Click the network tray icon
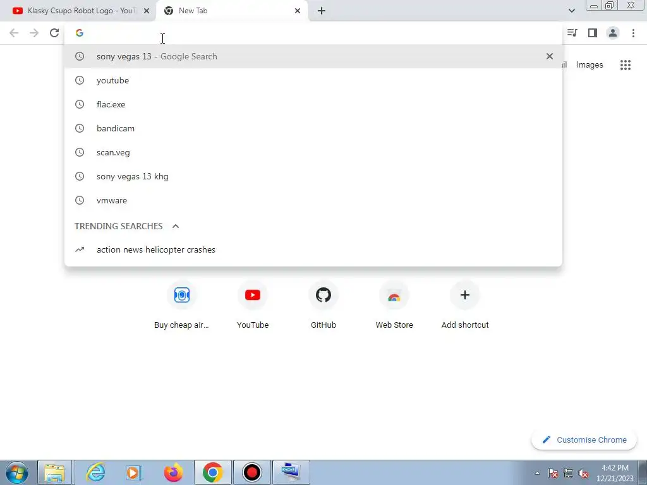 [568, 473]
